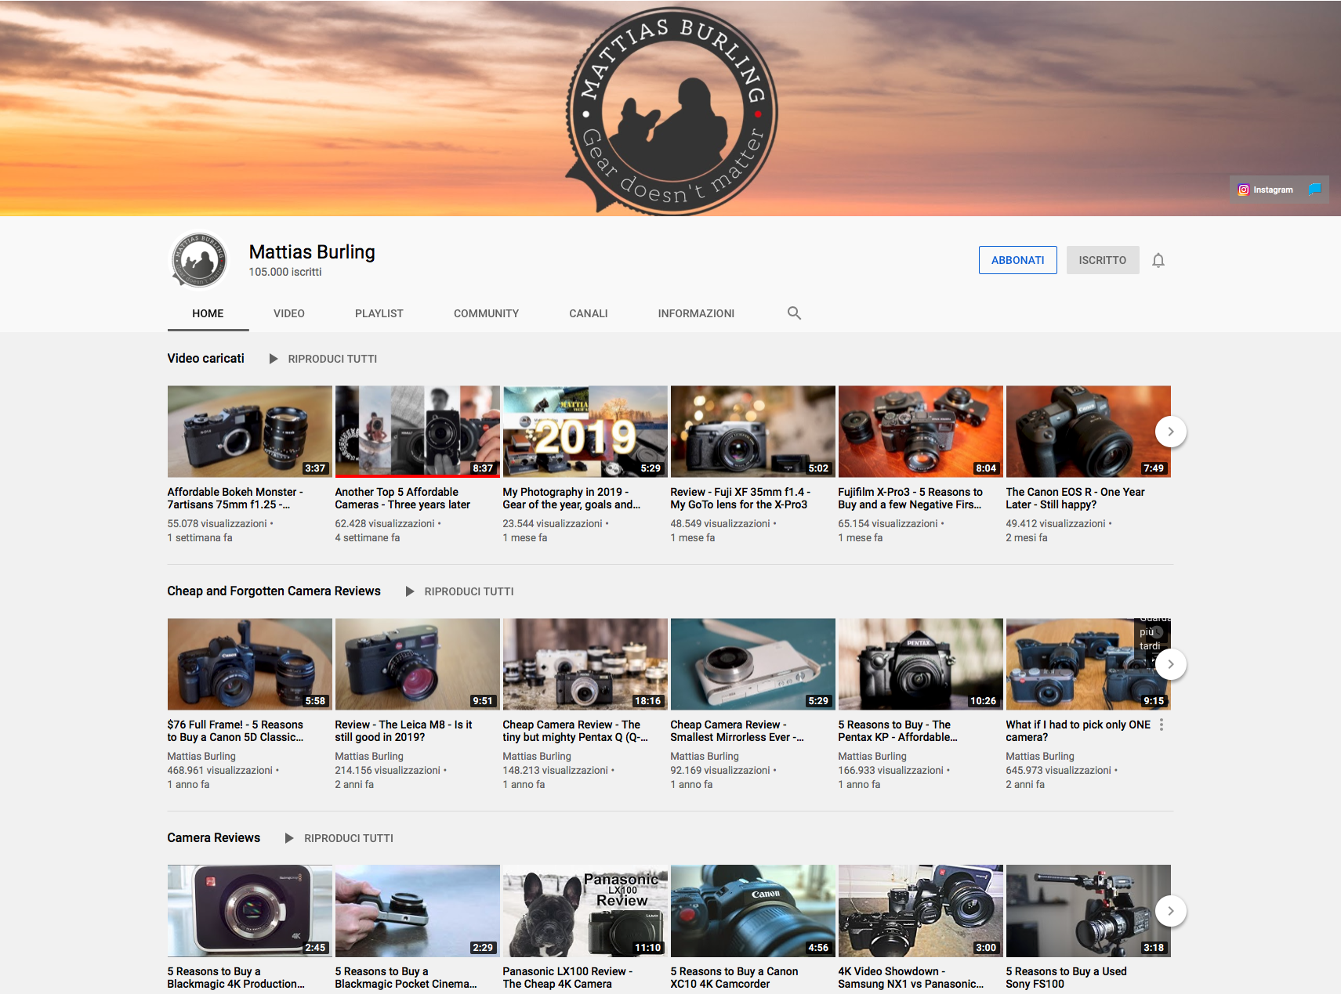Click the ISCRITTO subscribed button

point(1102,260)
